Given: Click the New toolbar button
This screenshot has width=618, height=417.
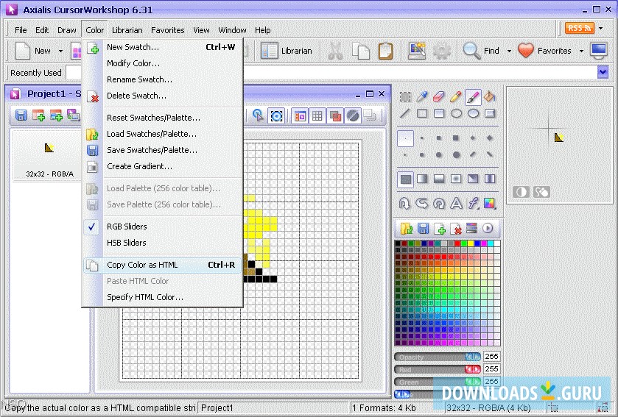Looking at the screenshot, I should click(x=33, y=51).
